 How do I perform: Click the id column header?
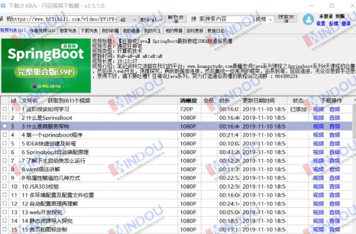coord(13,100)
